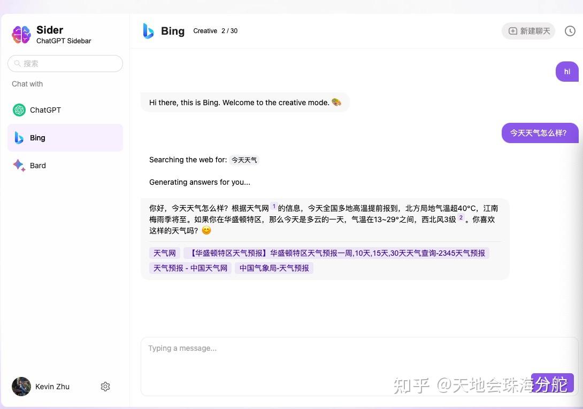Open the 中国气象局-天气预报 reference chip

(274, 268)
